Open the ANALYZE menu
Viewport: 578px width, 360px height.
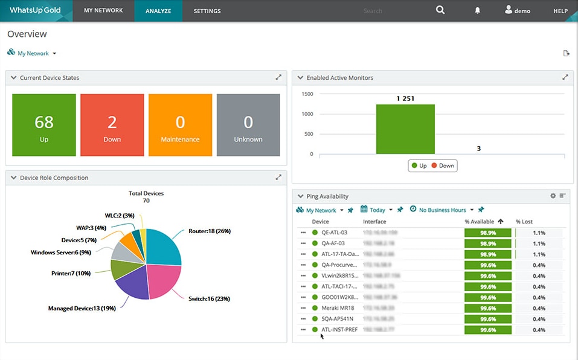point(158,11)
